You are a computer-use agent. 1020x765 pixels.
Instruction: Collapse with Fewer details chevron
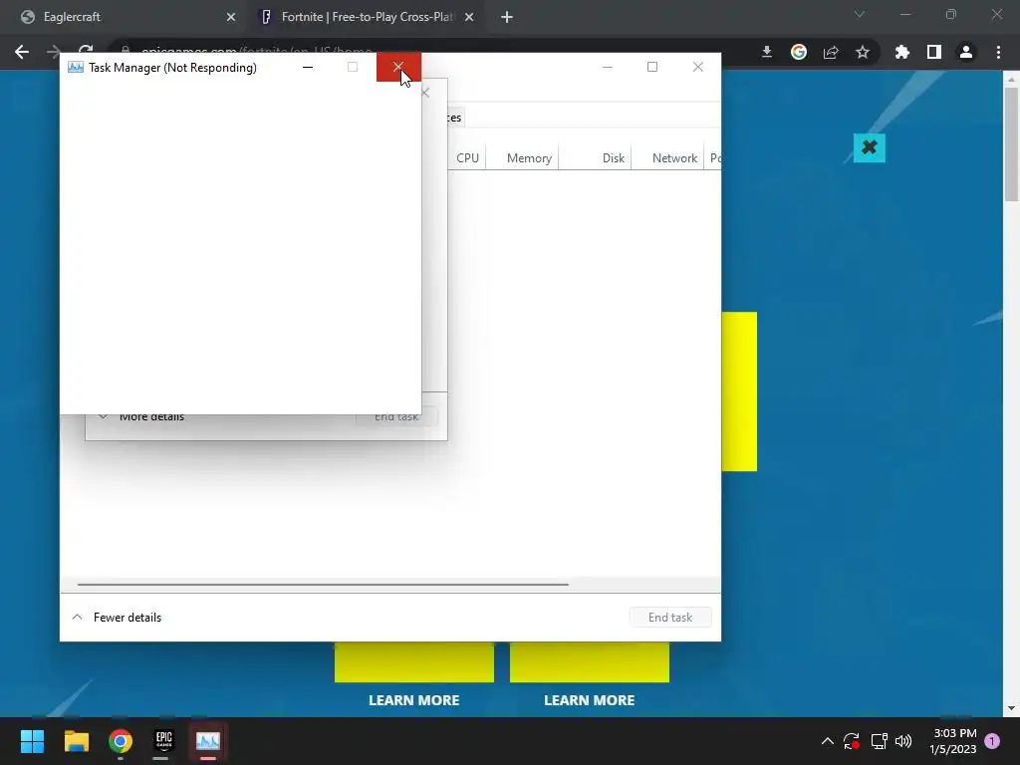pyautogui.click(x=77, y=617)
